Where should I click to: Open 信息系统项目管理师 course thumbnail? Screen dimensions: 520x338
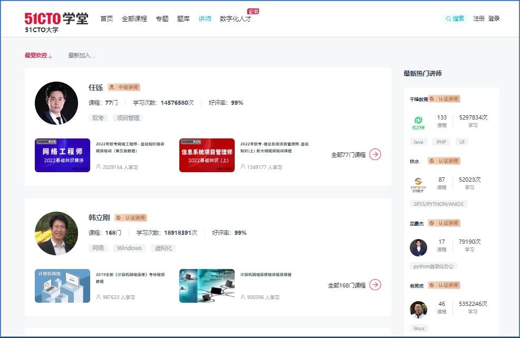(207, 155)
